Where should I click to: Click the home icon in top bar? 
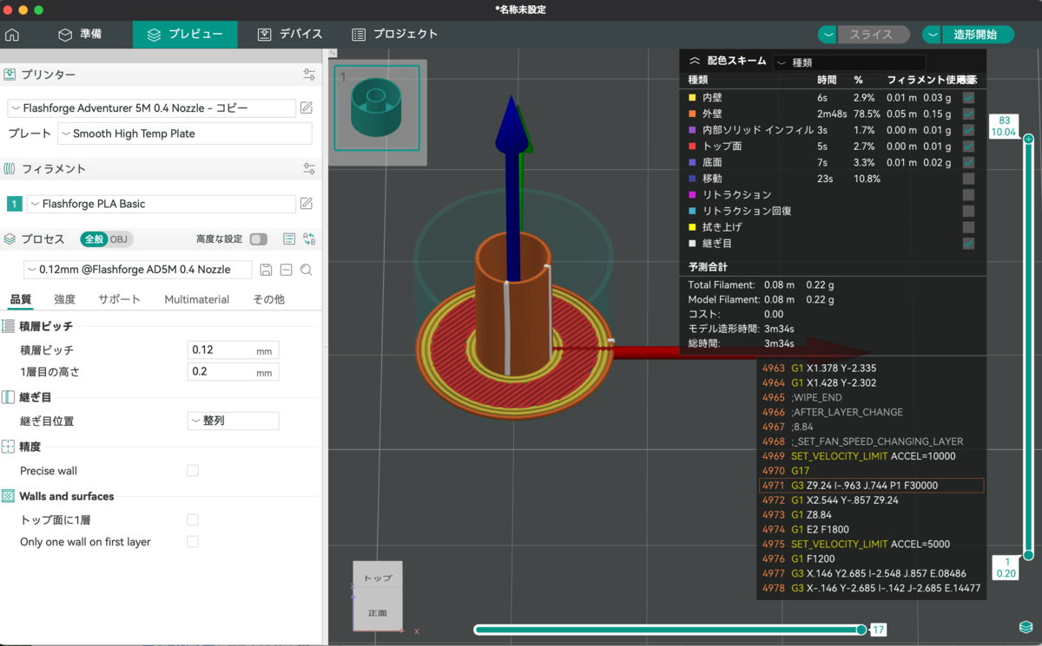pos(12,35)
